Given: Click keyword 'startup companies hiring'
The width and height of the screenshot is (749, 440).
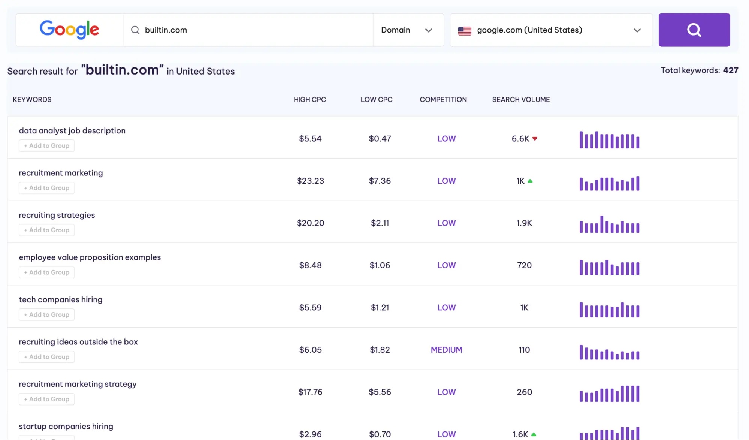Looking at the screenshot, I should pos(66,427).
